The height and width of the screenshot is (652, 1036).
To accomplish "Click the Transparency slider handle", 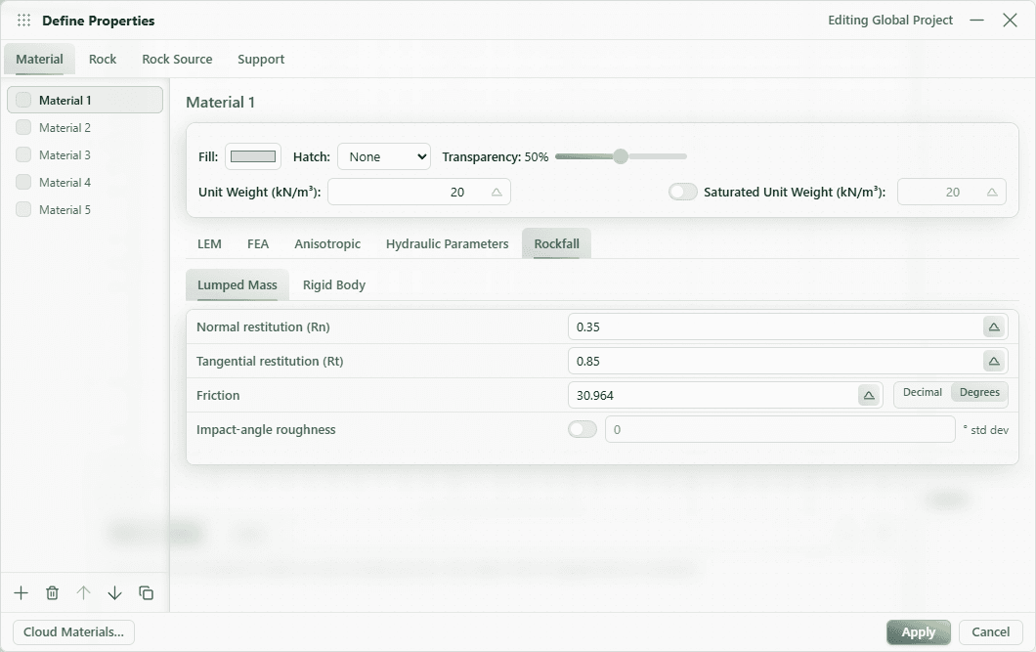I will (621, 156).
